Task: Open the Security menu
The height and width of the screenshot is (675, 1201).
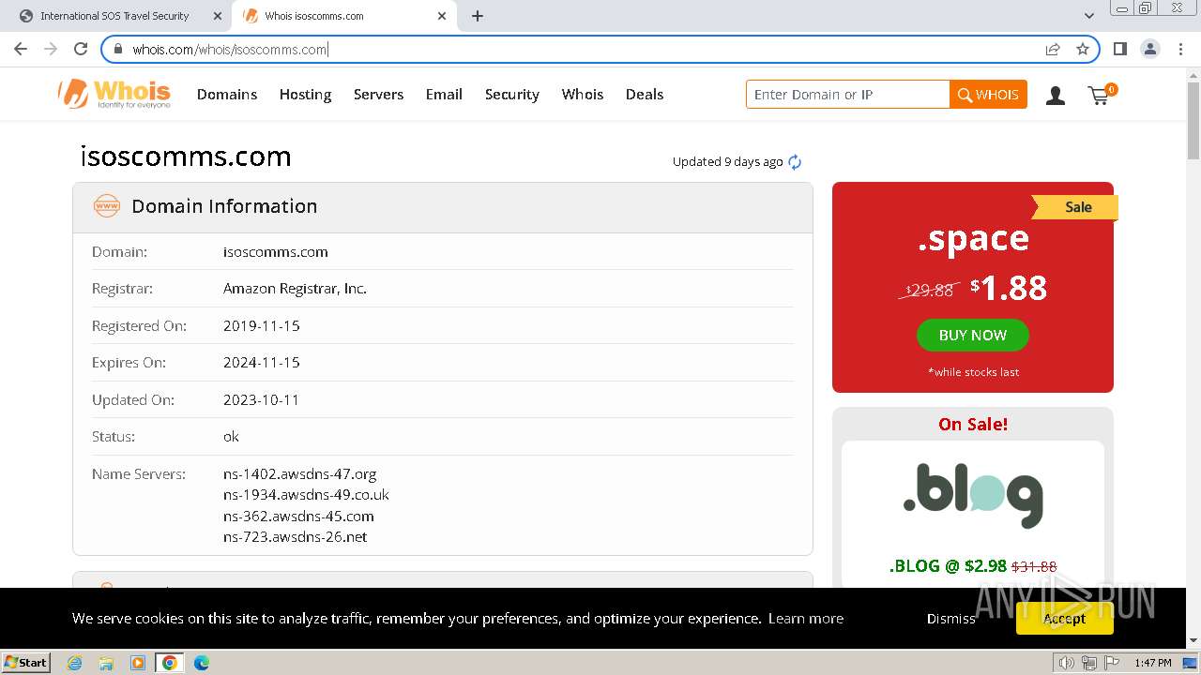Action: [x=511, y=95]
